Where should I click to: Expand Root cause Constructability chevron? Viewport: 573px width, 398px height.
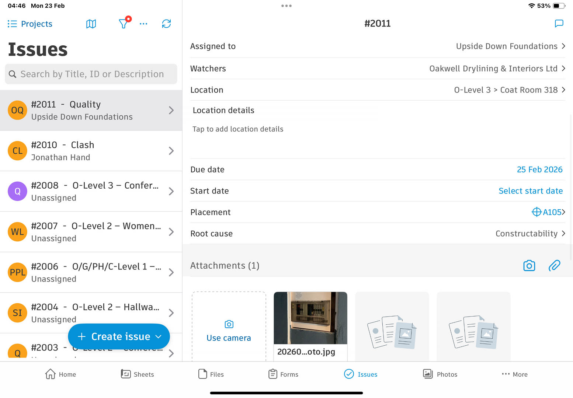pyautogui.click(x=563, y=234)
